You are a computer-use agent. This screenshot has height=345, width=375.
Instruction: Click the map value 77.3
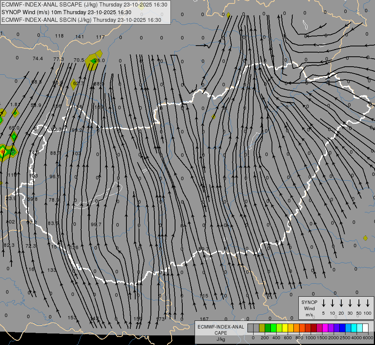(59, 59)
